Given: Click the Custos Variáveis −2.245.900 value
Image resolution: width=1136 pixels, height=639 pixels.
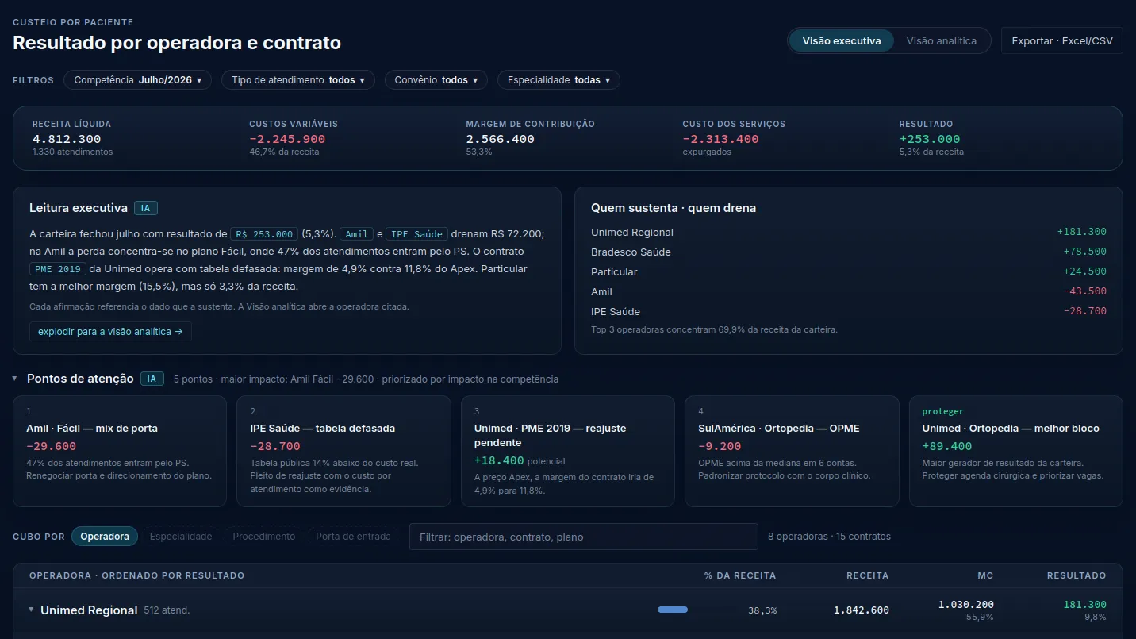Looking at the screenshot, I should click(x=287, y=139).
